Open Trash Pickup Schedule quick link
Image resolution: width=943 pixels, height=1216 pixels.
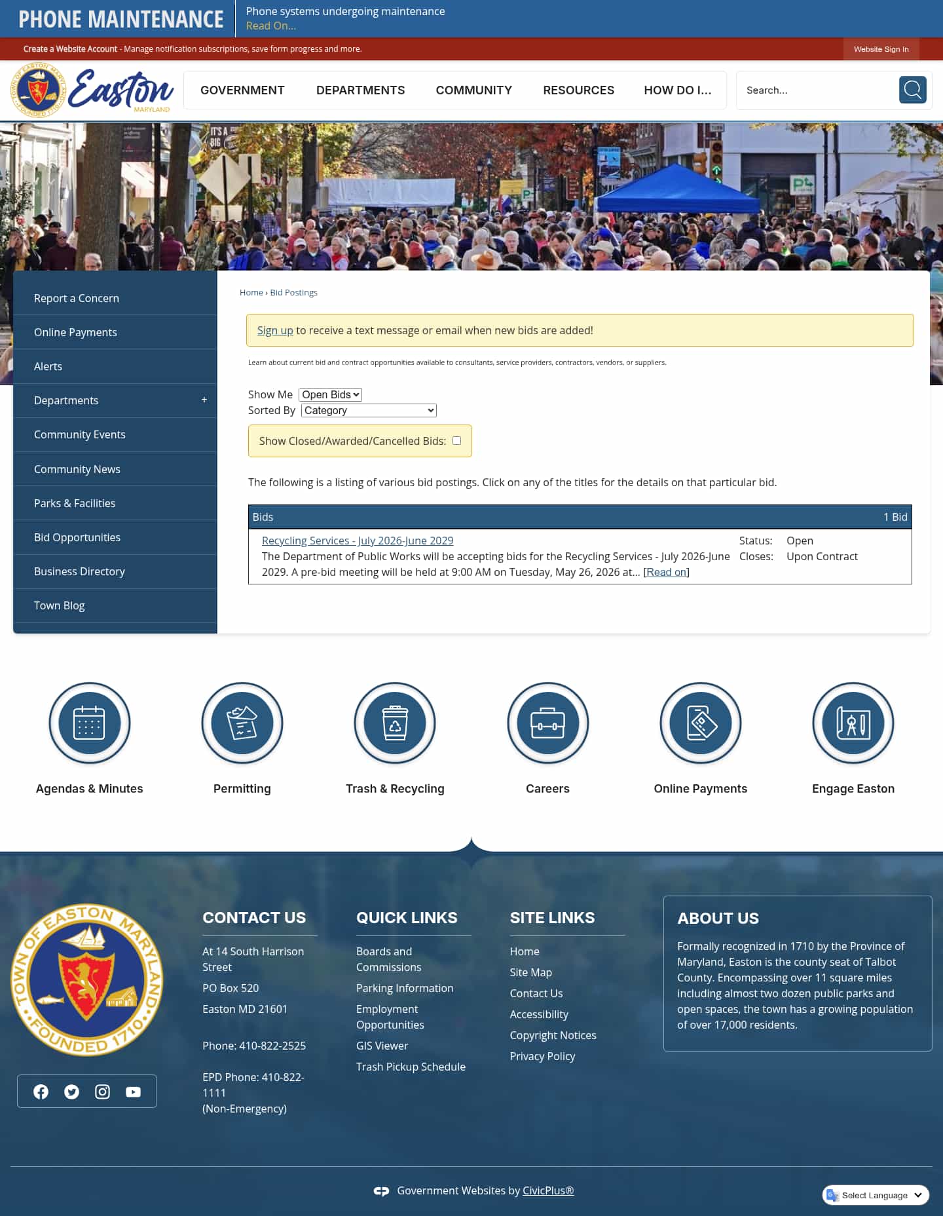[411, 1067]
